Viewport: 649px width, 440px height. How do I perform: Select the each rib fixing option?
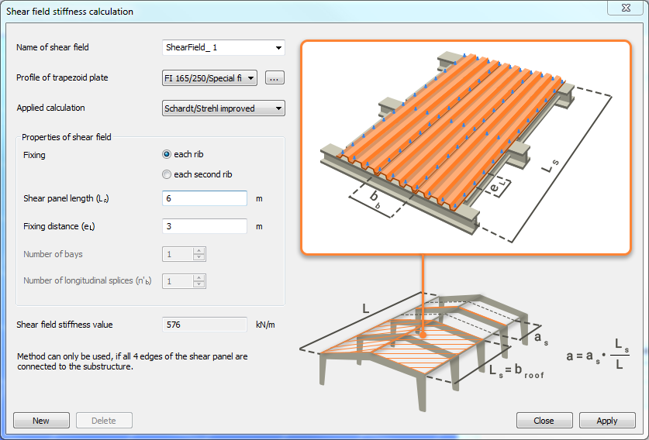(167, 154)
